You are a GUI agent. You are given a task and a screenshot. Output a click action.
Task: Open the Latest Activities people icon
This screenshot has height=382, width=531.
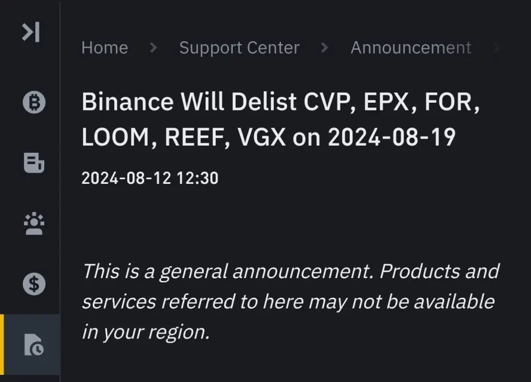[x=34, y=223]
